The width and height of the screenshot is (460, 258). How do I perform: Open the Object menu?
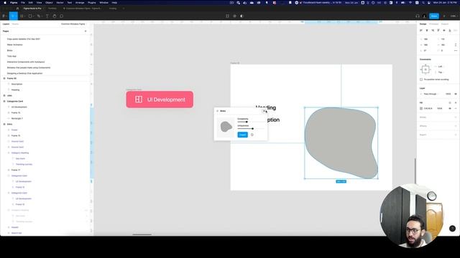pos(49,3)
